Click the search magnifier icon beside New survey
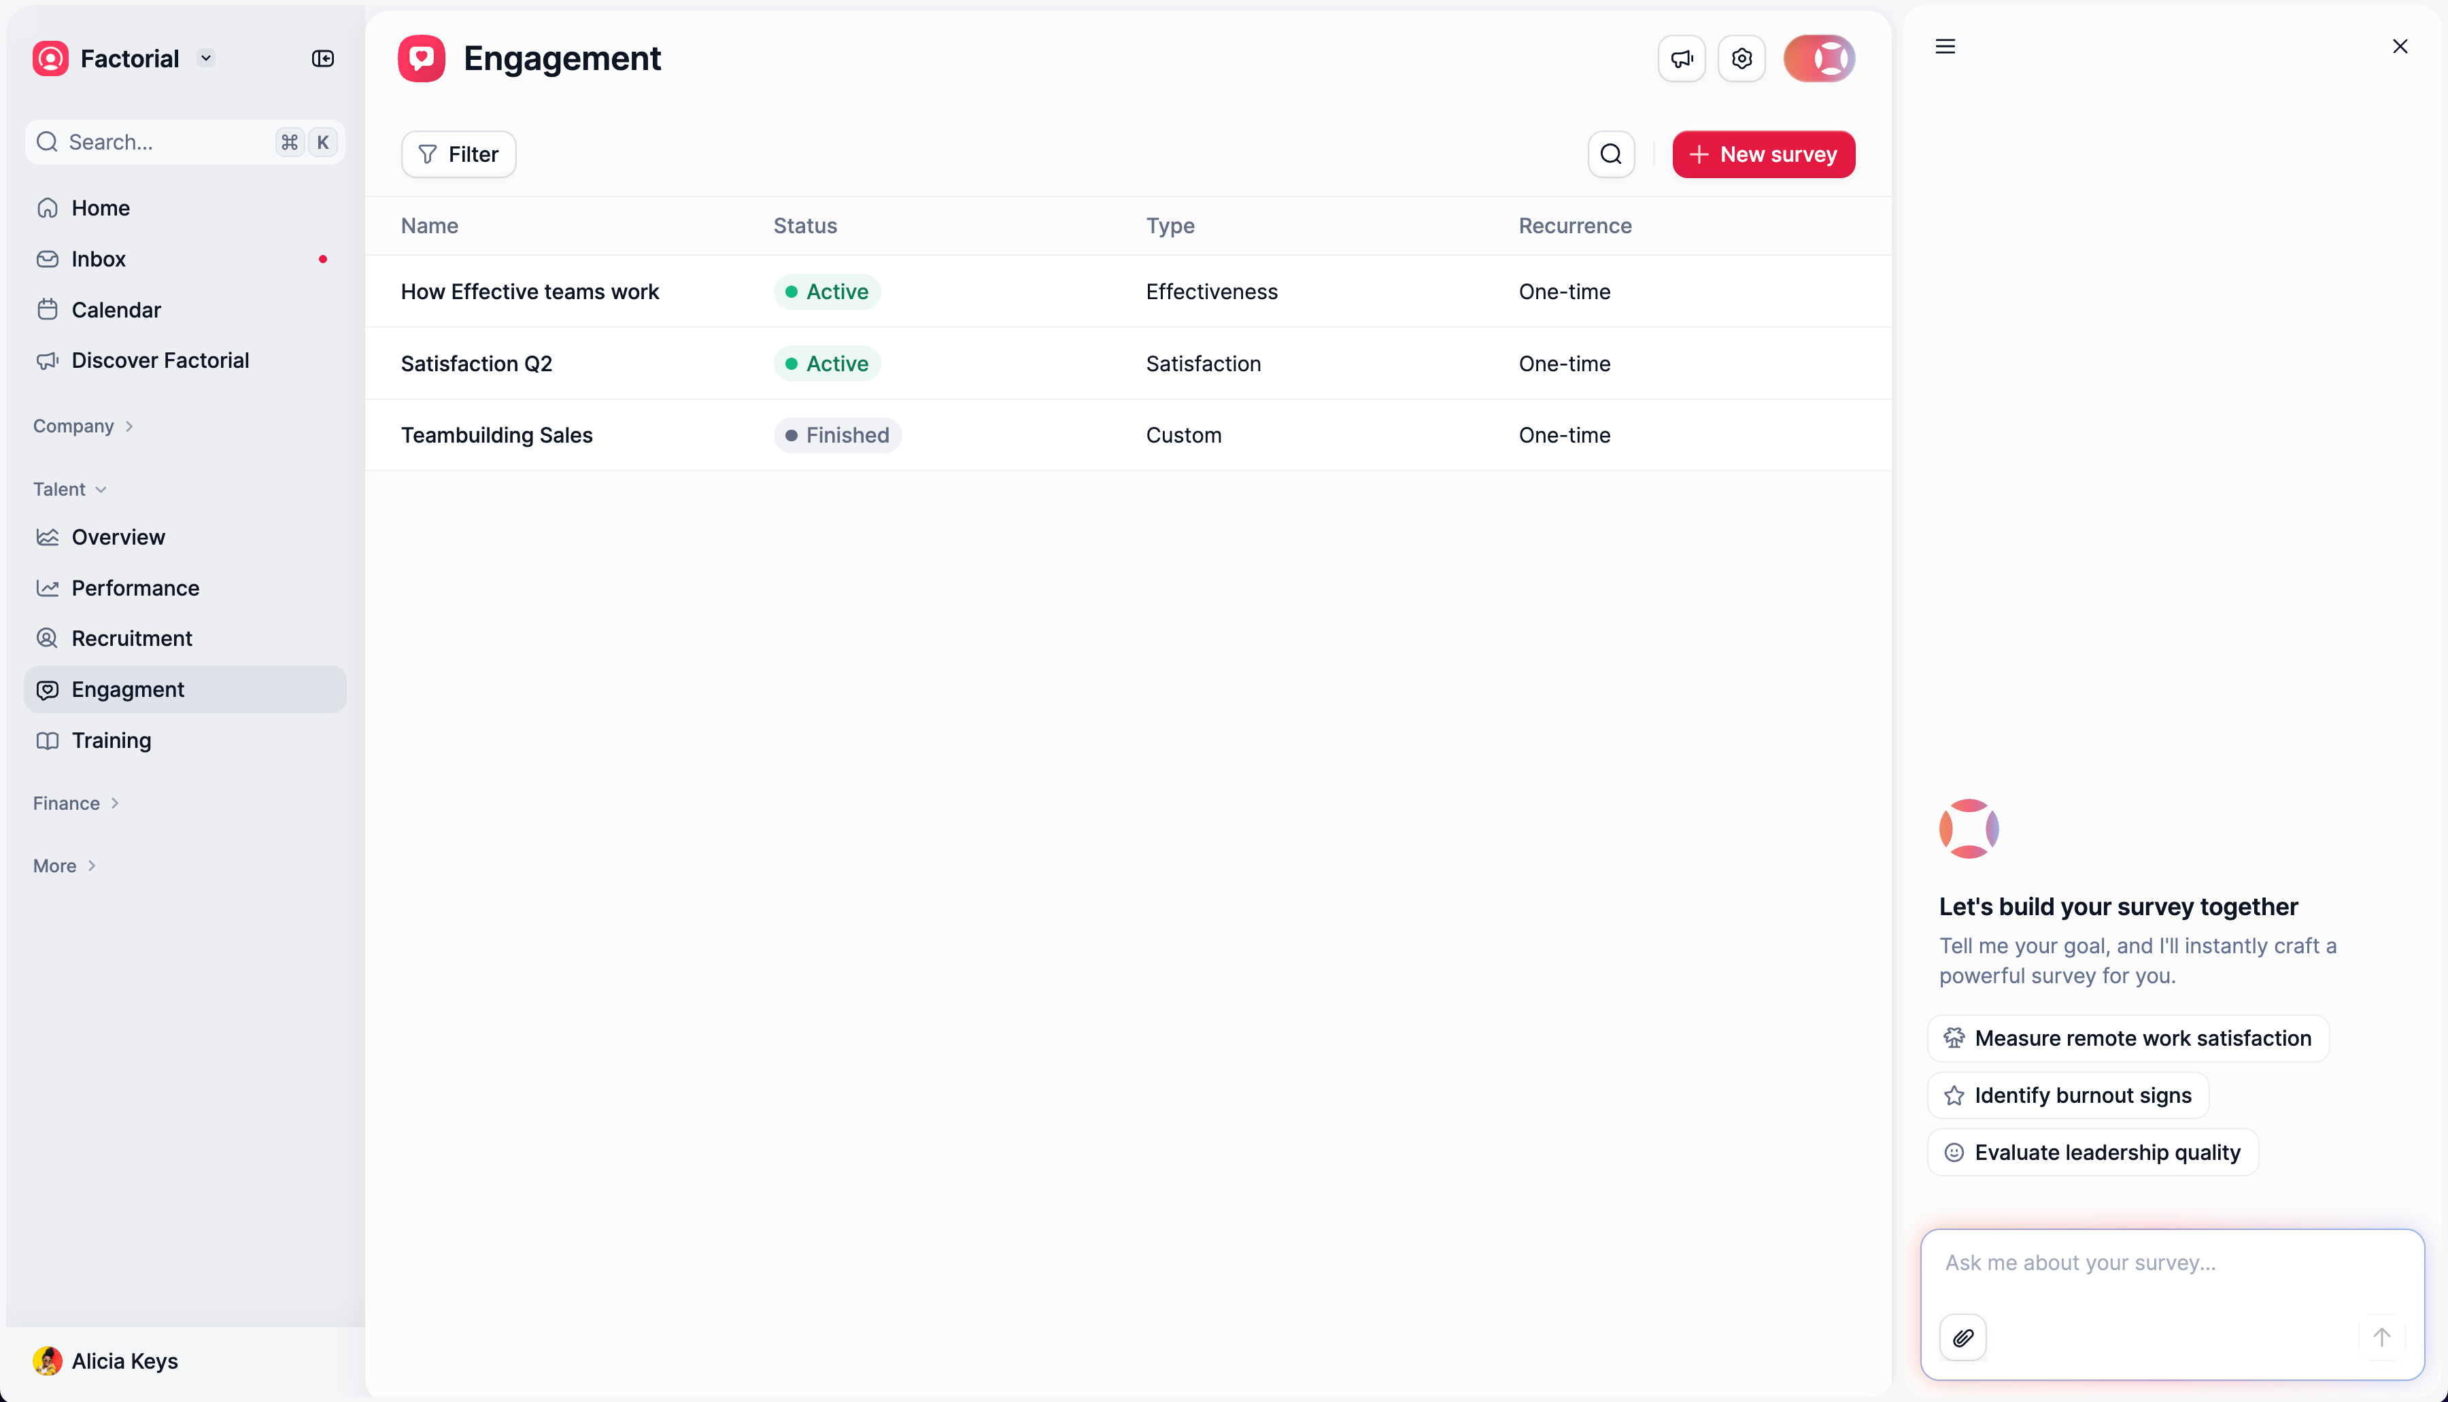2448x1402 pixels. pos(1611,154)
